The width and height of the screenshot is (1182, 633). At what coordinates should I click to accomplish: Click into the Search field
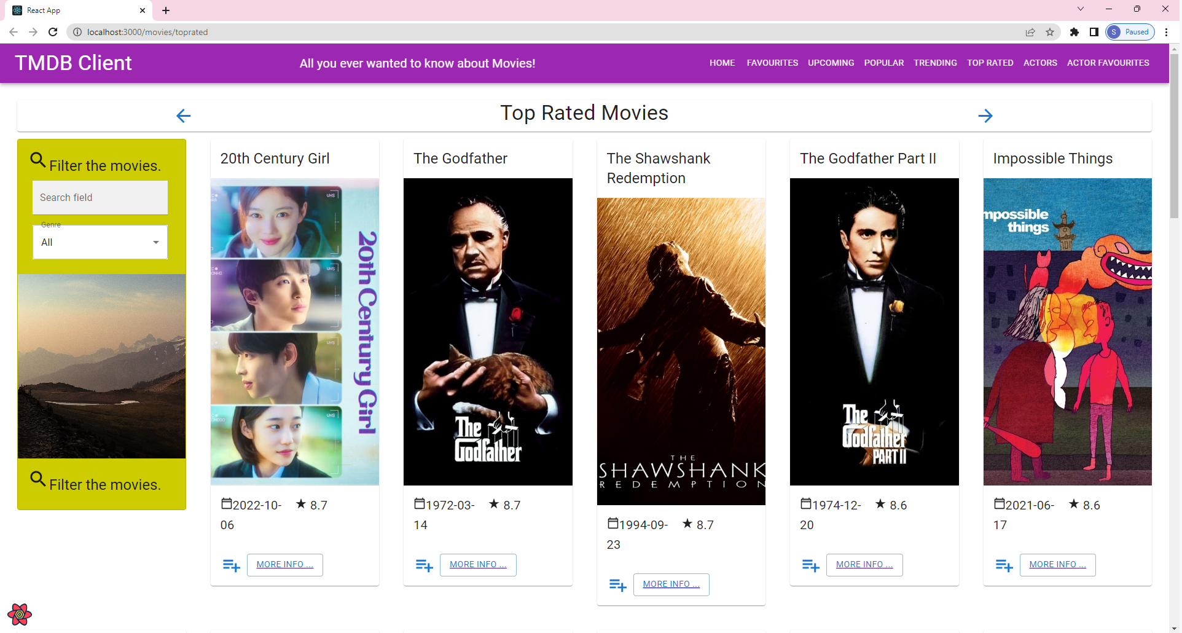coord(100,197)
